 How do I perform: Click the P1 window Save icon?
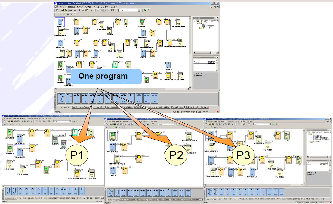point(12,121)
